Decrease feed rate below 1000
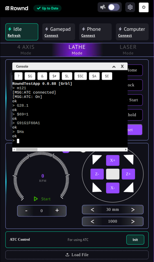 pos(92,222)
